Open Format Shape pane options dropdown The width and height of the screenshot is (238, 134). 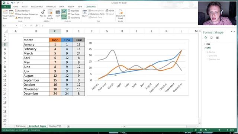(231, 32)
